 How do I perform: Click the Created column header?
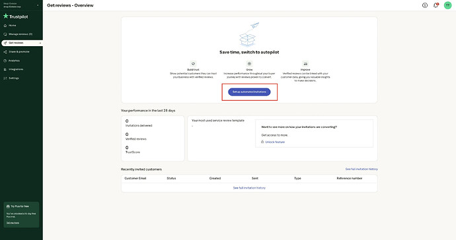215,178
